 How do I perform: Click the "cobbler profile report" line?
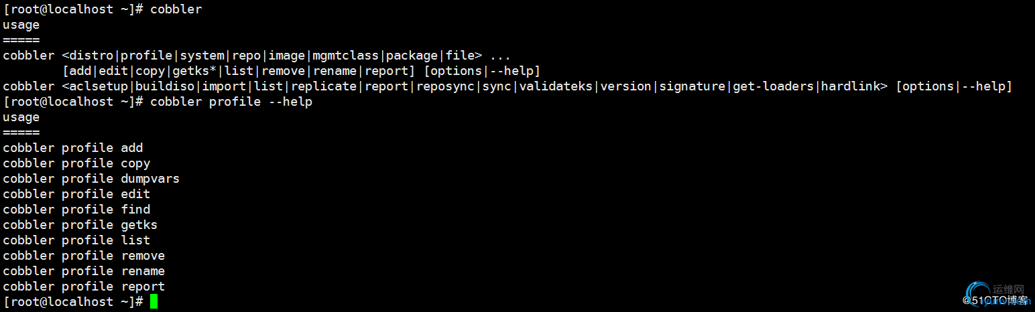click(84, 287)
